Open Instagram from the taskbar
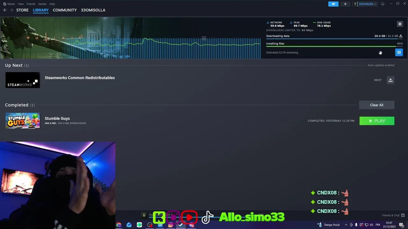 click(171, 225)
